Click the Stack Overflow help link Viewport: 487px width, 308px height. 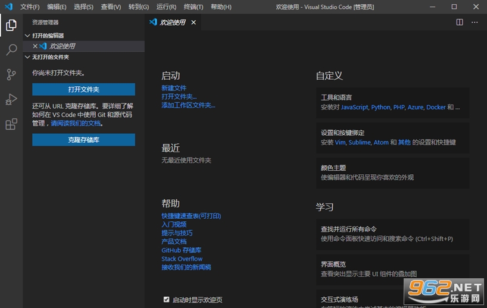click(x=182, y=259)
